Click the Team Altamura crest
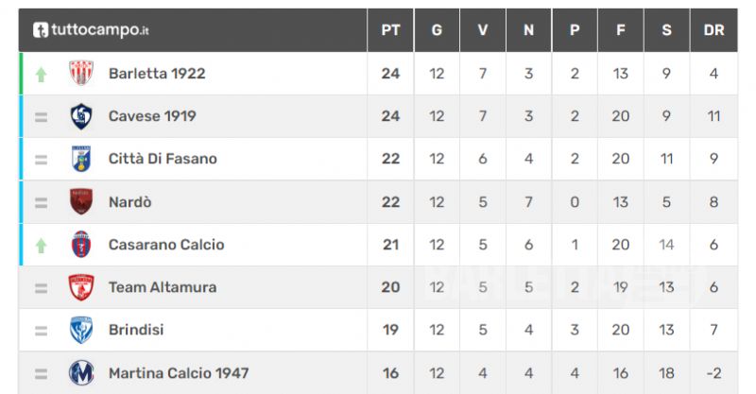 click(81, 287)
